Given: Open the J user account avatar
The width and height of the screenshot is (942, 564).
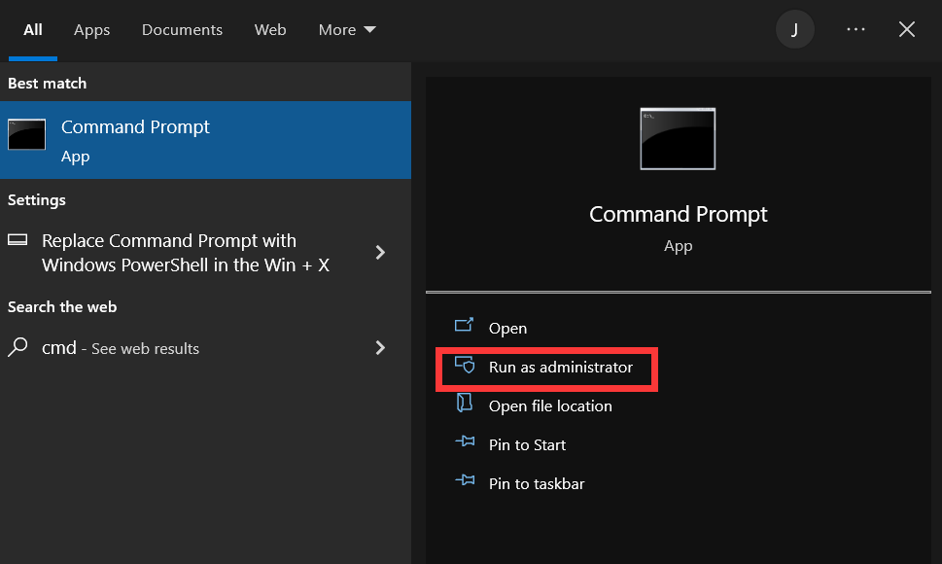Looking at the screenshot, I should coord(795,29).
